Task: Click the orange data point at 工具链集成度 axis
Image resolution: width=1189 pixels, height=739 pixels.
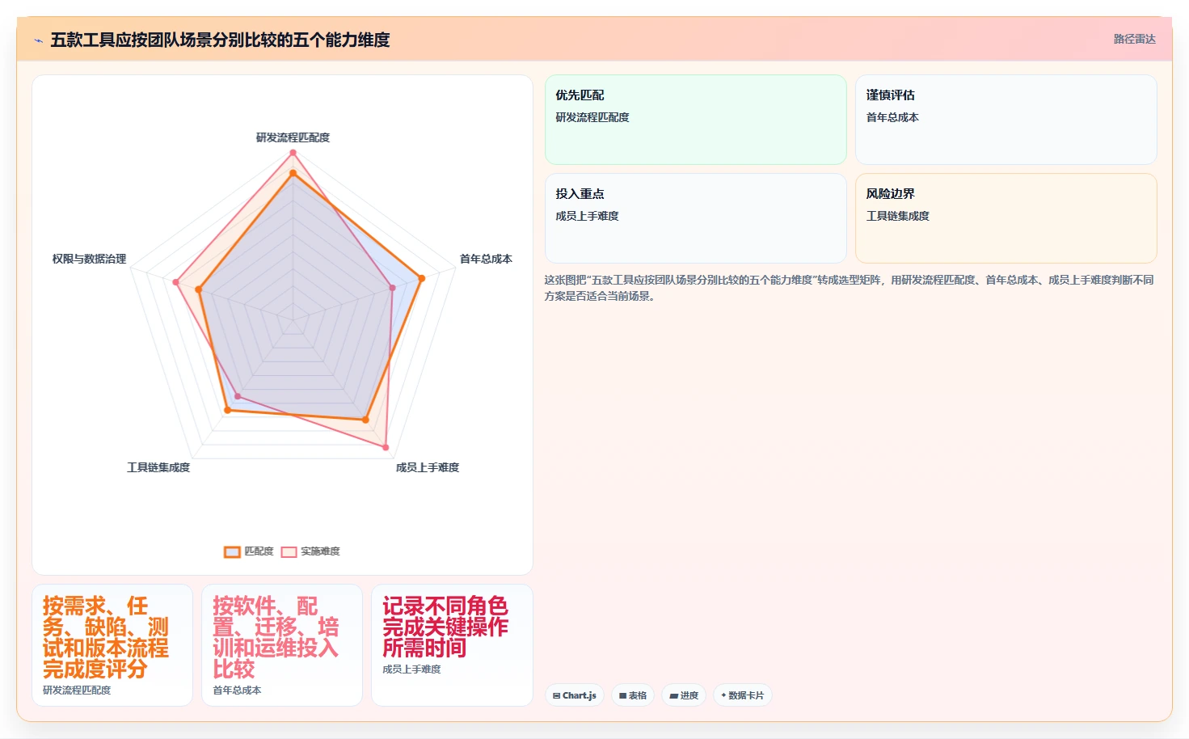Action: 227,411
